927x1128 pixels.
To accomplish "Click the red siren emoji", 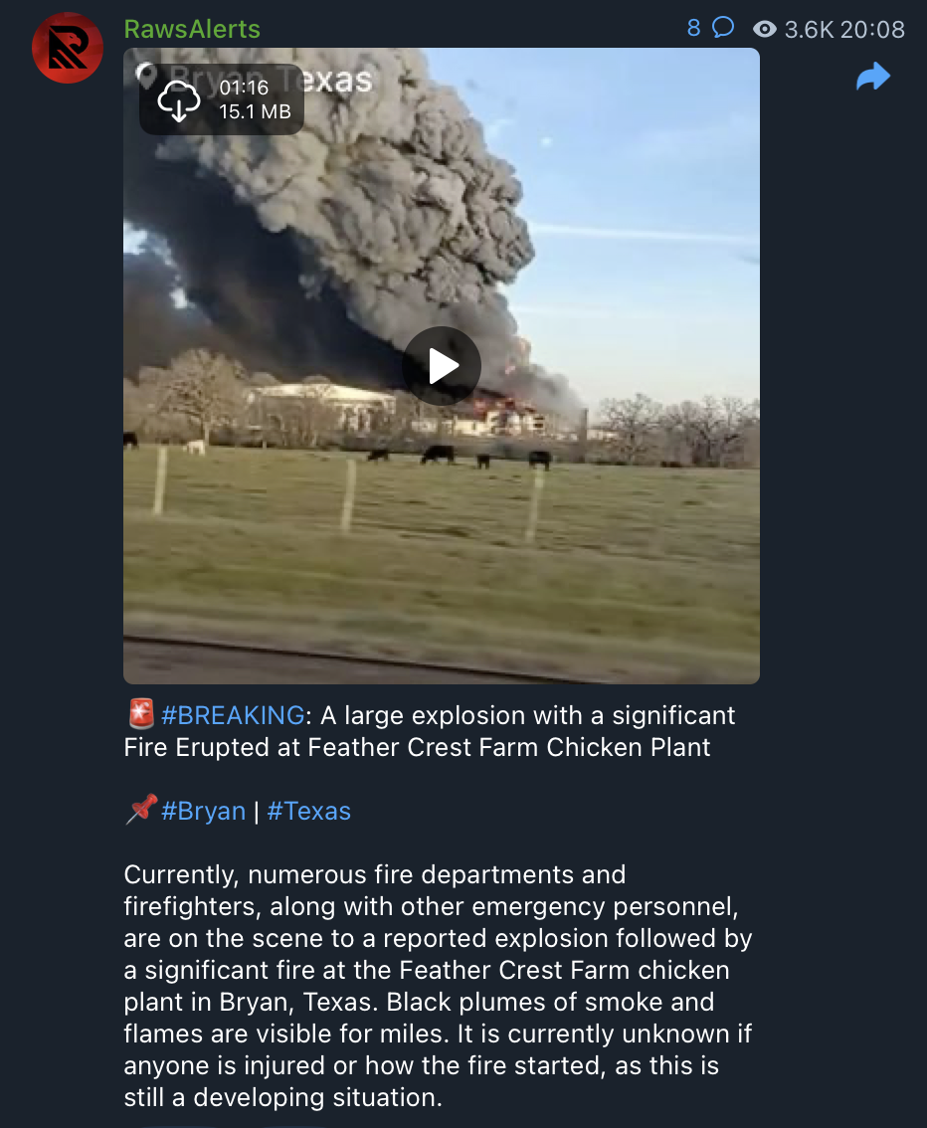I will pyautogui.click(x=141, y=714).
